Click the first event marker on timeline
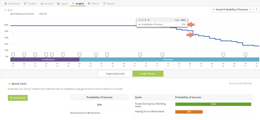This screenshot has height=120, width=260. pos(13,54)
